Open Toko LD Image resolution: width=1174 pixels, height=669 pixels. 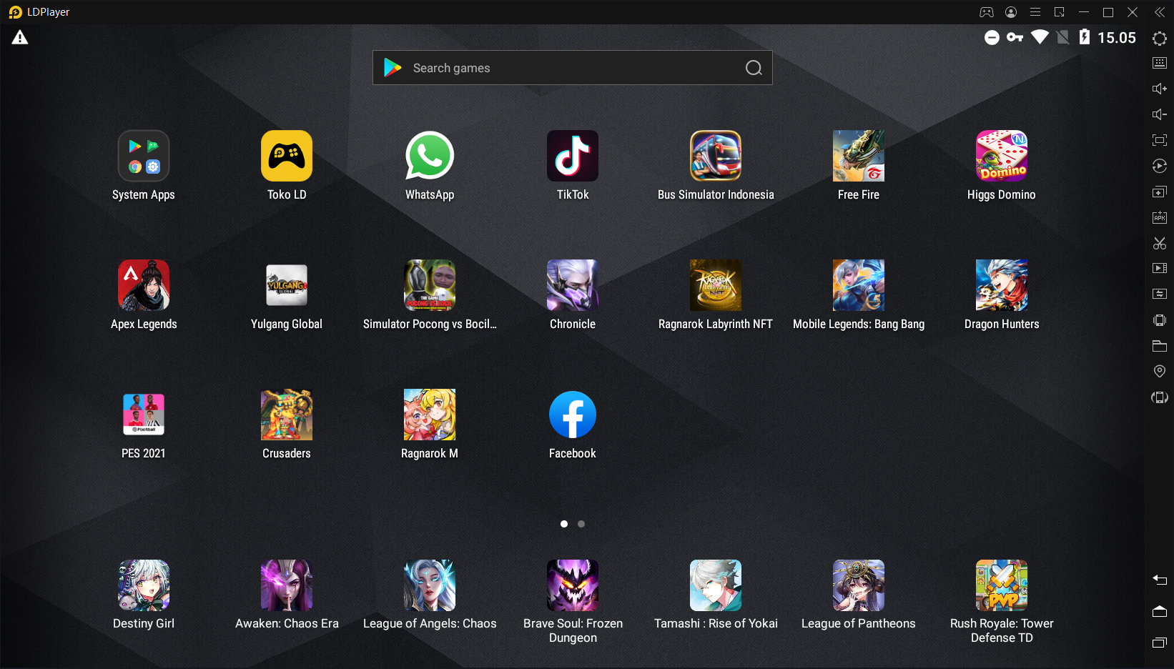coord(287,156)
